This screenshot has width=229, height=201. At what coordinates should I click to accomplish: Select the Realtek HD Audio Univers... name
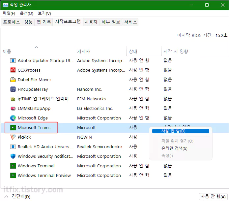click(45, 147)
